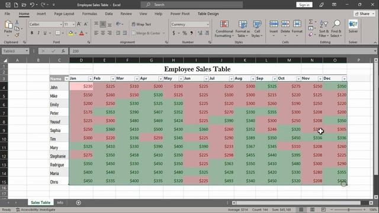
Task: Click the Format Painter brush icon
Action: click(x=17, y=35)
